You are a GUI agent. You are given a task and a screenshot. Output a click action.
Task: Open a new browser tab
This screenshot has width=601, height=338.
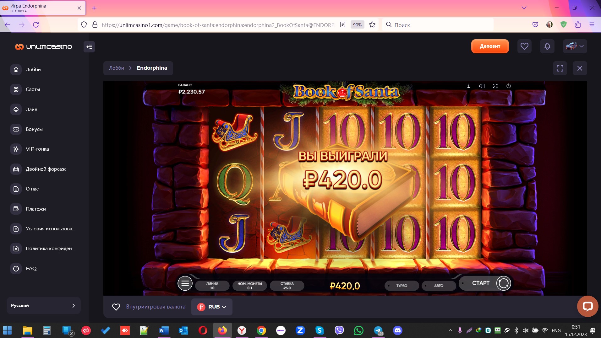94,8
